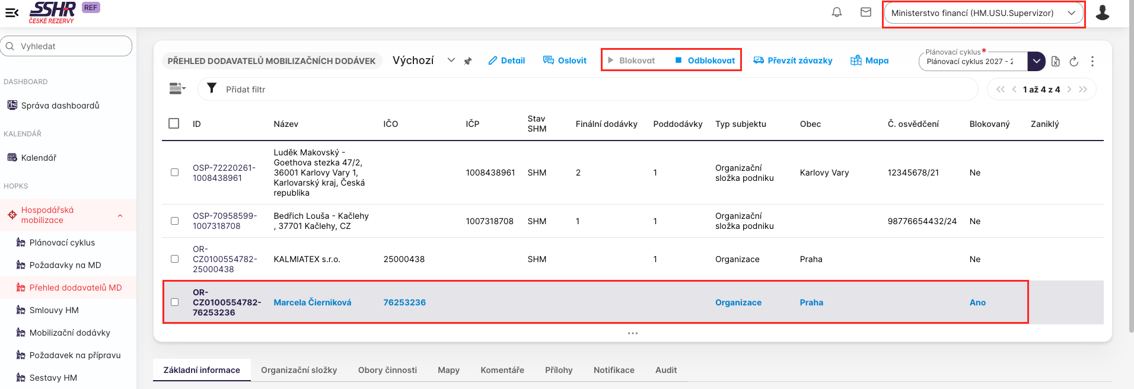Export table to Excel icon

click(x=1055, y=61)
